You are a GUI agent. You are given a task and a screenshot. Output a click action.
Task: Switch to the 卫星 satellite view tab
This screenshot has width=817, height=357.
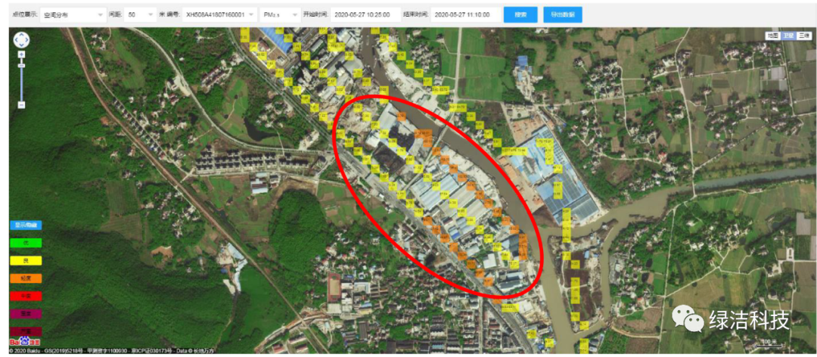(x=788, y=36)
